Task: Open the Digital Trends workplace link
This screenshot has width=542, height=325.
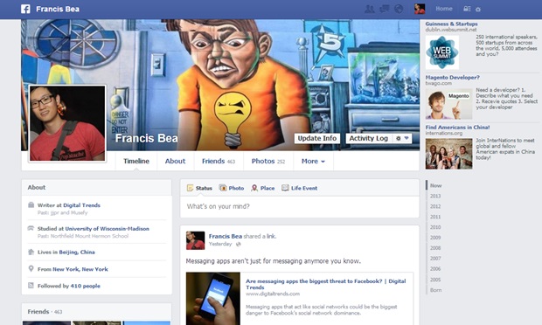Action: pos(81,205)
